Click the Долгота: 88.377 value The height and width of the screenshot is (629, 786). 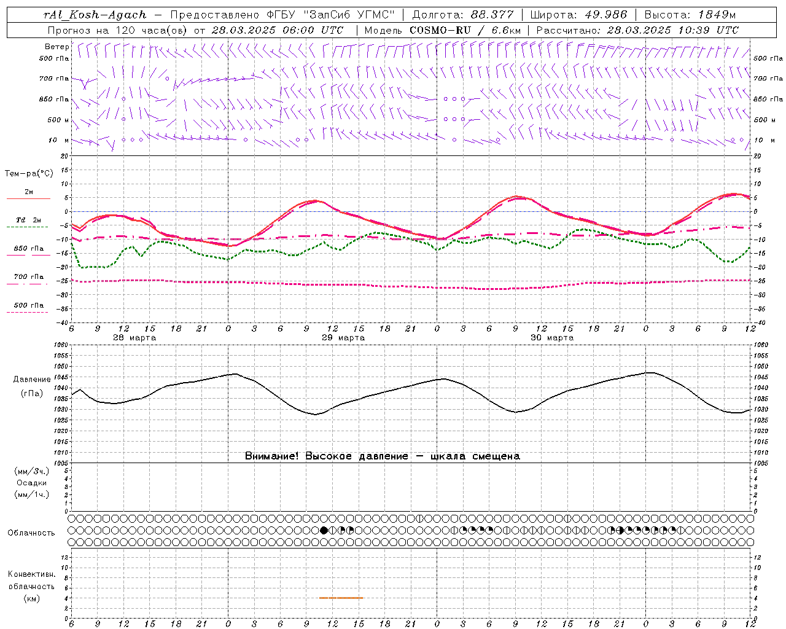(463, 15)
